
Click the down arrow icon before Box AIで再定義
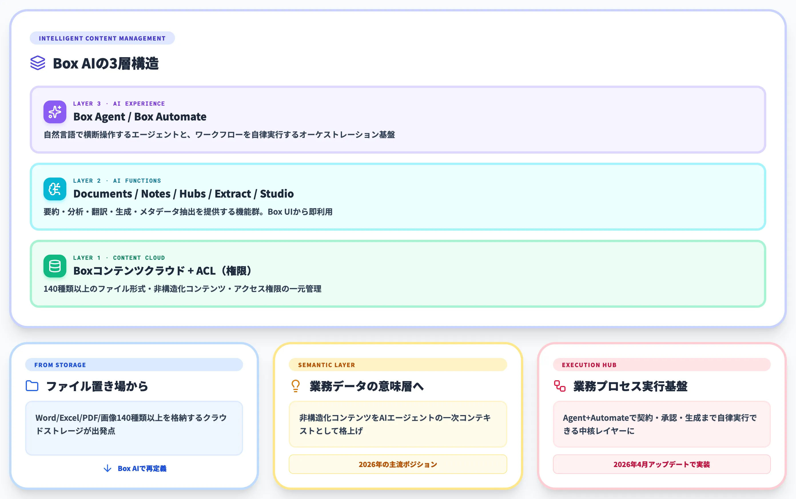[x=108, y=468]
